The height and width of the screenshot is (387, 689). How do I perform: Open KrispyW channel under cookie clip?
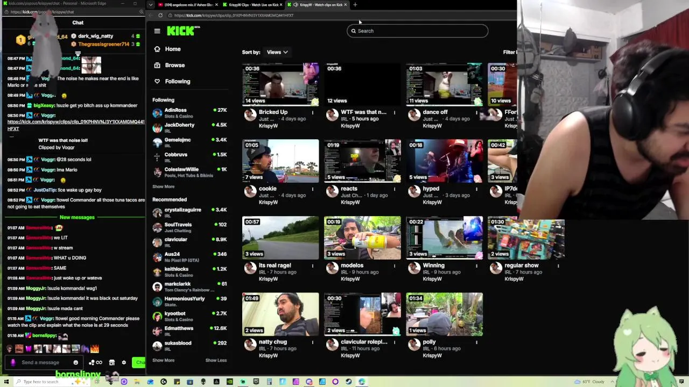tap(268, 202)
